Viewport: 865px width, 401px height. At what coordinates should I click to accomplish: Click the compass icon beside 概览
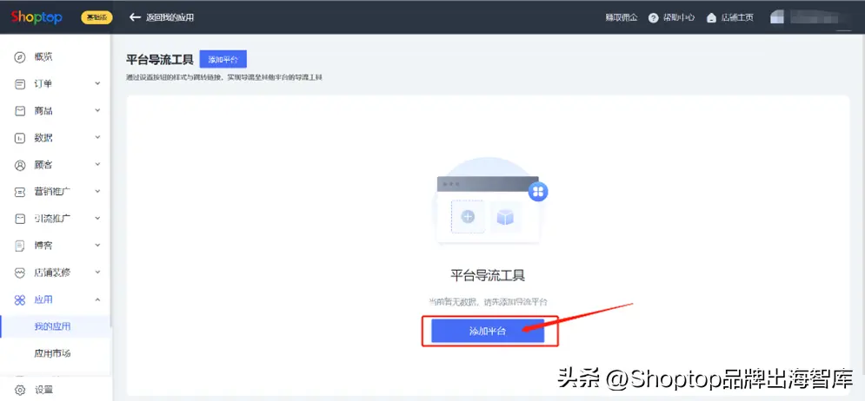click(20, 57)
